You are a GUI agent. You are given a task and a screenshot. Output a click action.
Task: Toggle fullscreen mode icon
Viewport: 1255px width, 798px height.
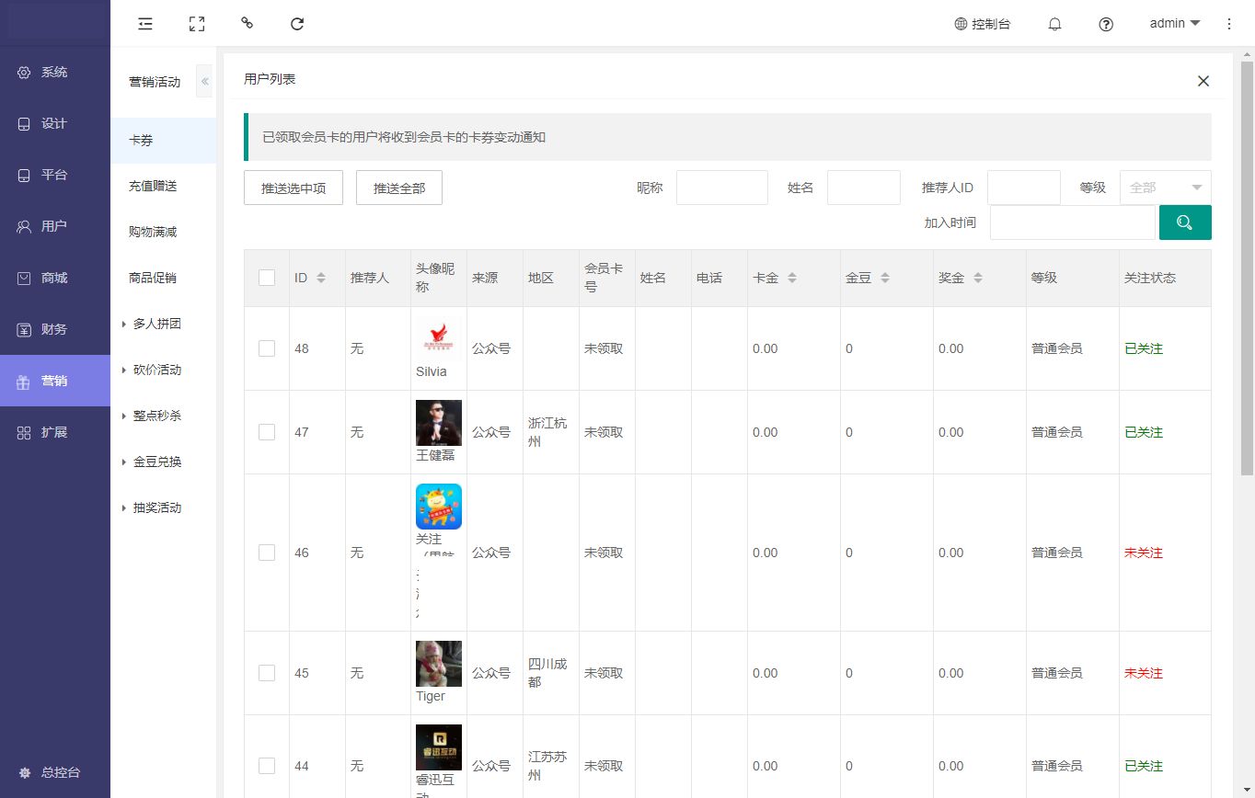click(x=196, y=24)
